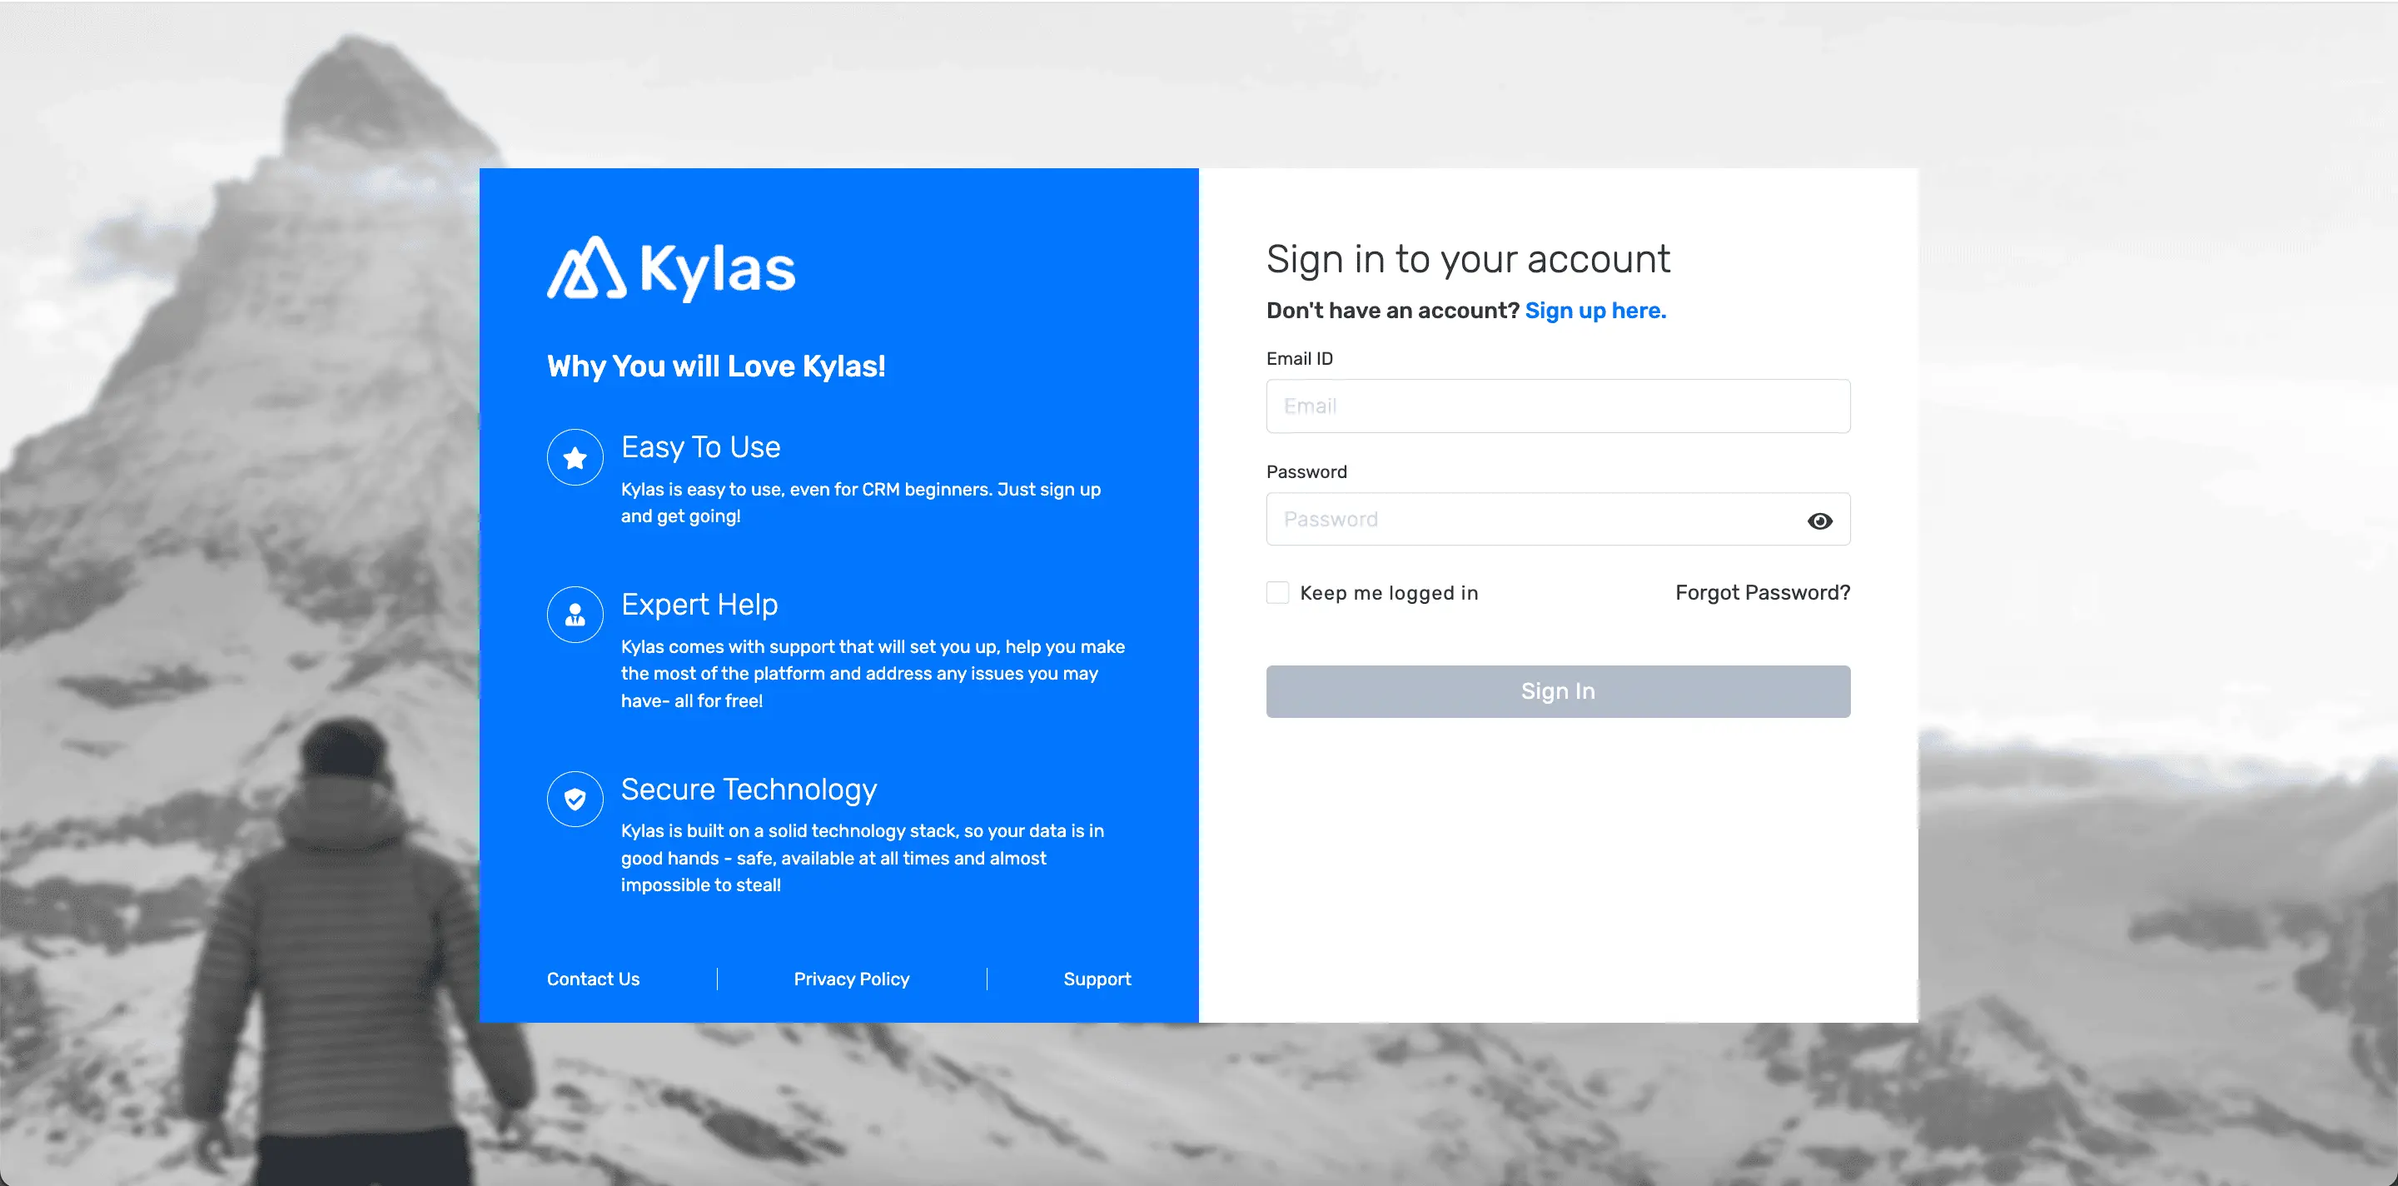Enable the Keep me logged in checkbox
This screenshot has height=1186, width=2398.
[1277, 593]
